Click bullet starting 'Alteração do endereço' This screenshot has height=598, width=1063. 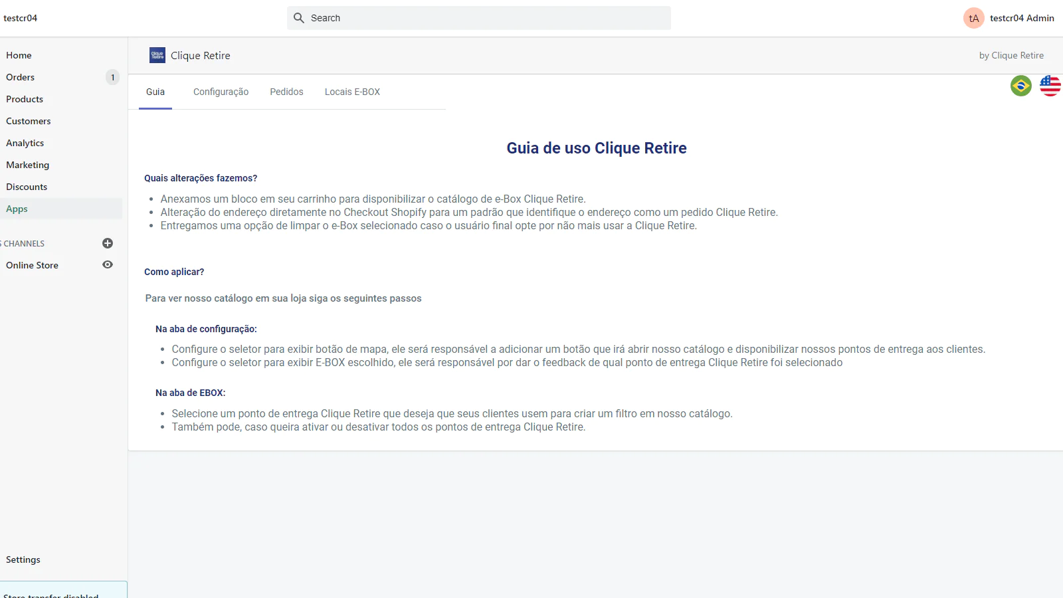[469, 212]
